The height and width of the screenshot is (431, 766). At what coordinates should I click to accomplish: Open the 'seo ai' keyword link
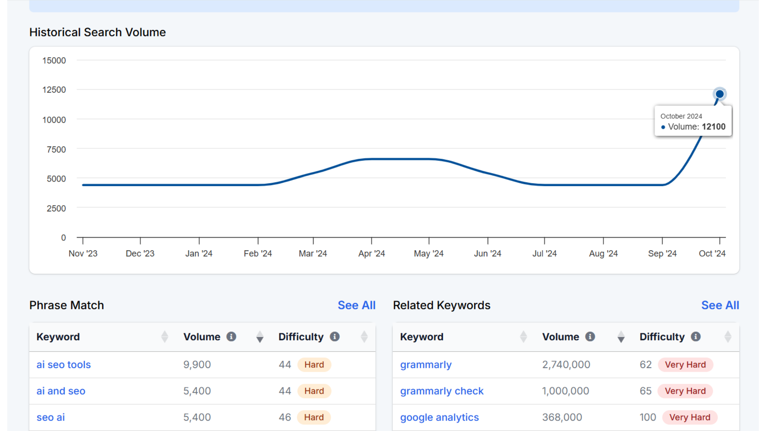point(51,417)
